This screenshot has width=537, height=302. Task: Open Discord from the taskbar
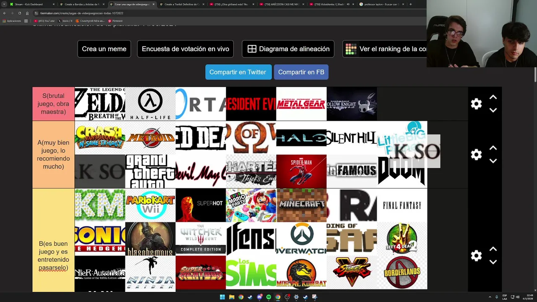(259, 297)
